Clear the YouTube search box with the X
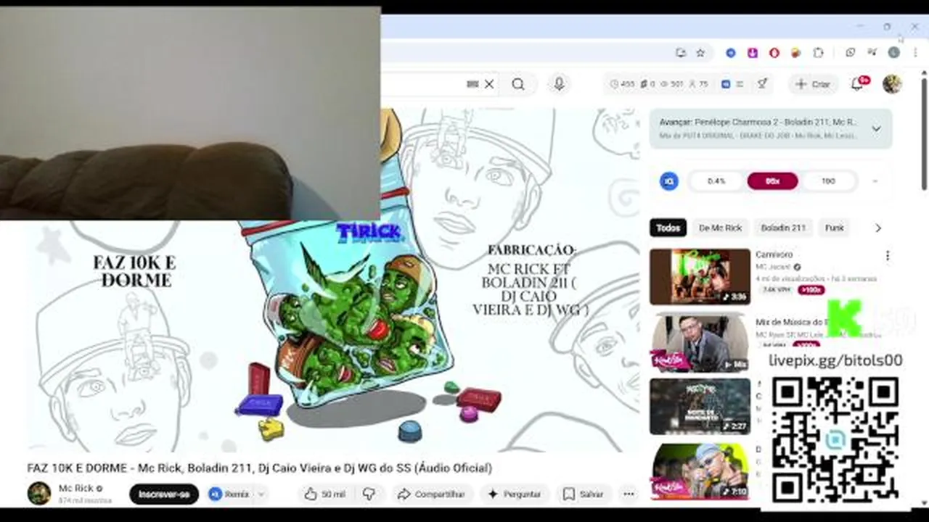 pyautogui.click(x=489, y=84)
